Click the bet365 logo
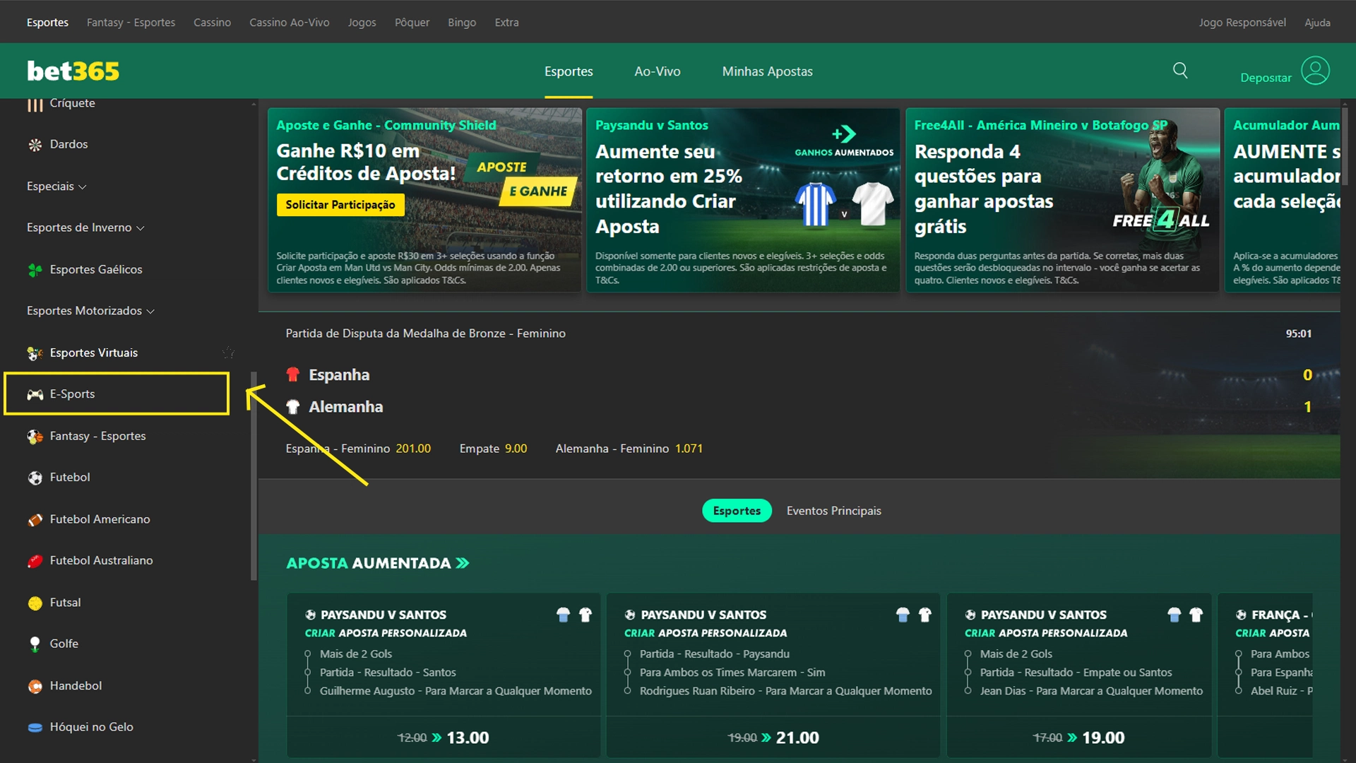Screen dimensions: 1356x763 coord(73,71)
